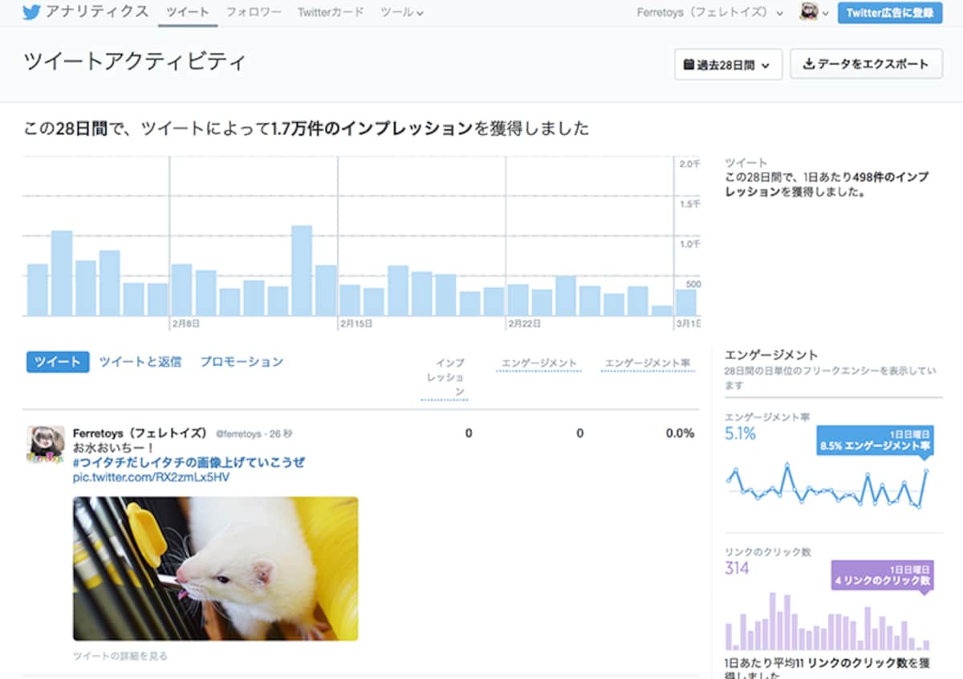
Task: Click the last impressions bar at 3月1日
Action: point(686,303)
